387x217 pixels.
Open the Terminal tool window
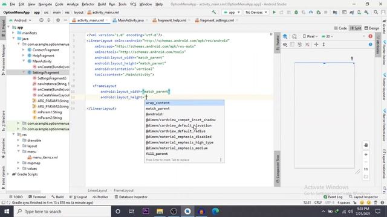tap(37, 197)
